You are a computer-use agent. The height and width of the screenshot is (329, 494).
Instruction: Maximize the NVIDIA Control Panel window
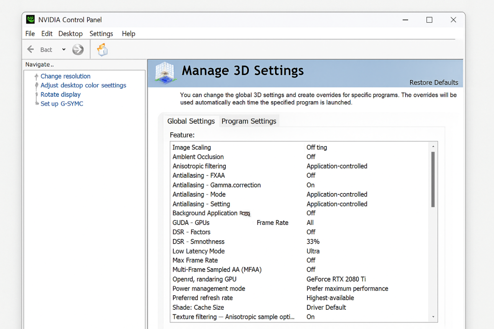tap(429, 20)
